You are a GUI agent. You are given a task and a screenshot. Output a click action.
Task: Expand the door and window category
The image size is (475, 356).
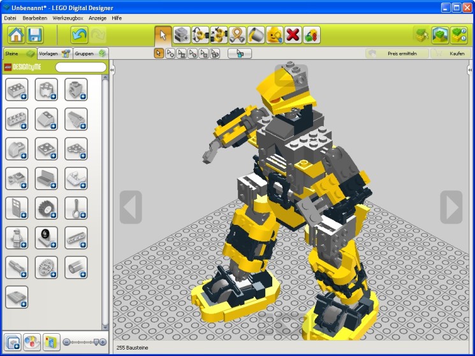click(17, 208)
